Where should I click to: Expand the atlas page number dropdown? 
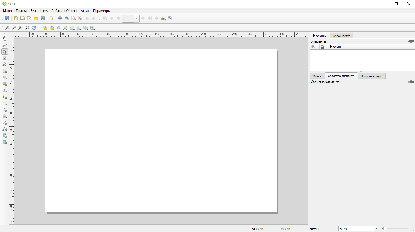tap(136, 19)
